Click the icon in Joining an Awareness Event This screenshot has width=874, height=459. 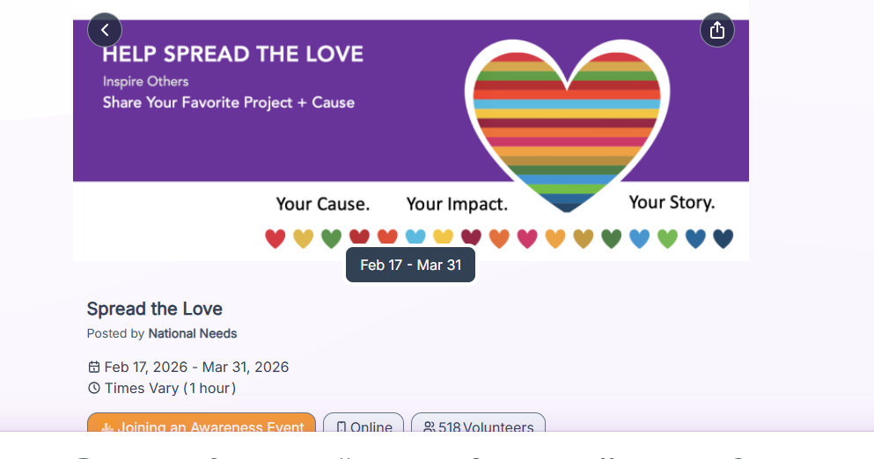(107, 428)
